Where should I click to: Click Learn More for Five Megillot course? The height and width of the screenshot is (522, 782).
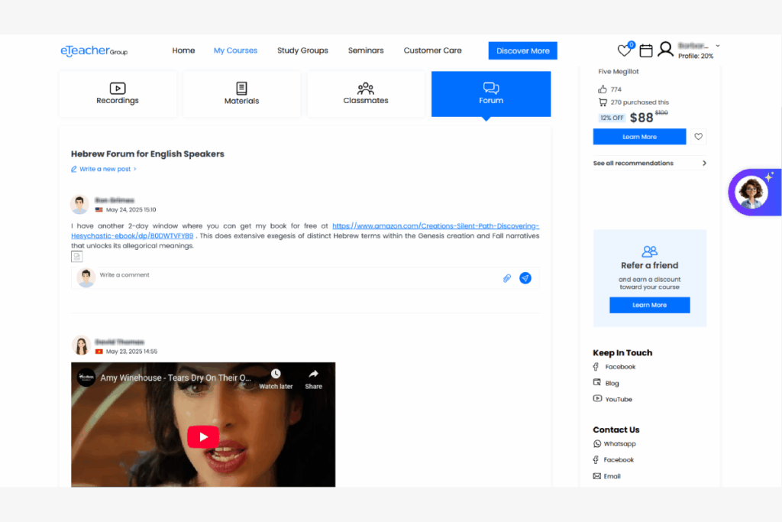639,137
